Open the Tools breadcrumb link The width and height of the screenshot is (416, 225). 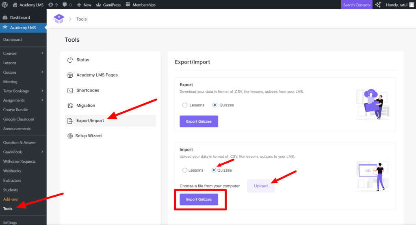(x=81, y=19)
